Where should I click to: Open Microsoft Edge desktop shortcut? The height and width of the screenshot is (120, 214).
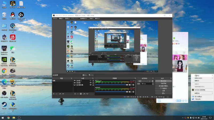point(4,84)
